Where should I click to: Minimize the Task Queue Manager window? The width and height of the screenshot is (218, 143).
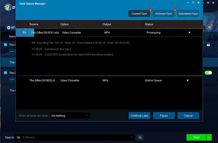point(188,2)
